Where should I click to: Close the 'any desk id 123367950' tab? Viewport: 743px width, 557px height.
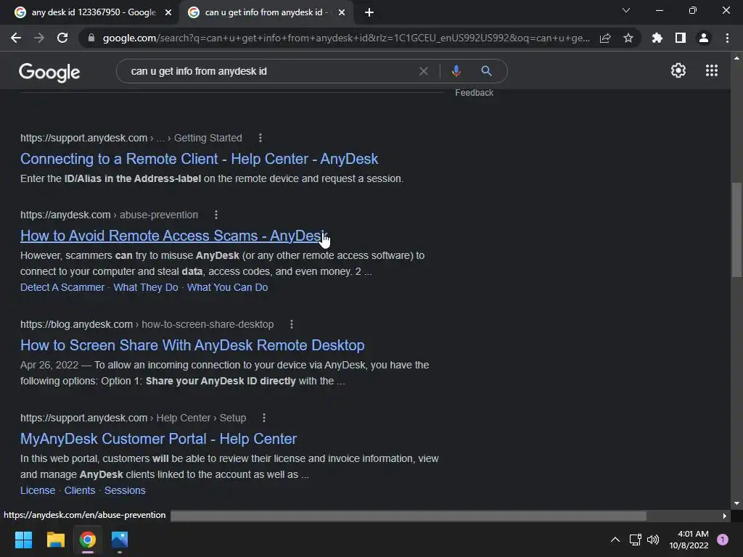click(168, 12)
